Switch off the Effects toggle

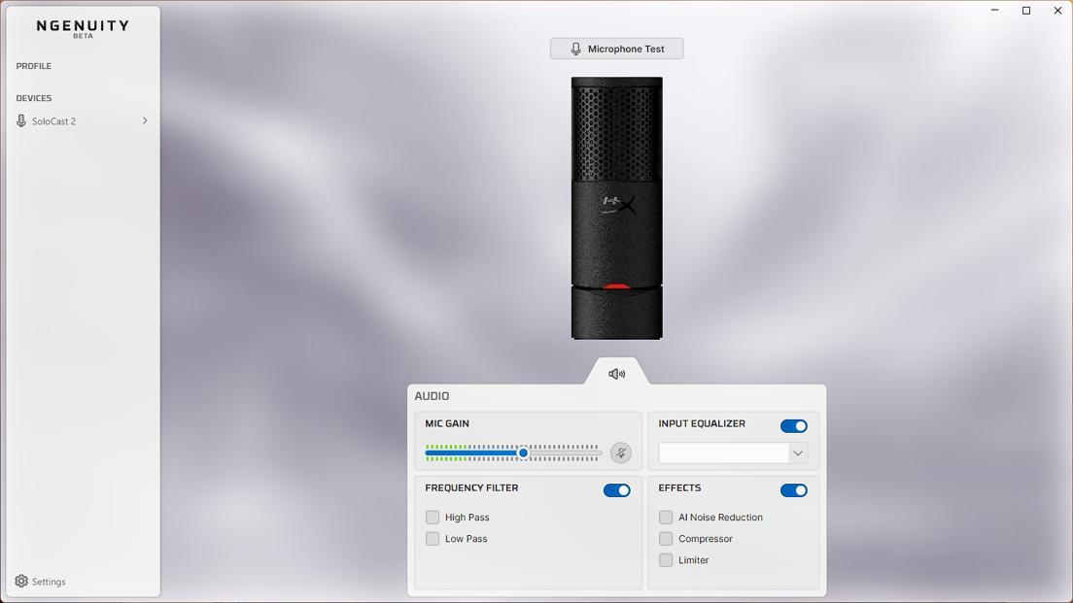pos(793,490)
